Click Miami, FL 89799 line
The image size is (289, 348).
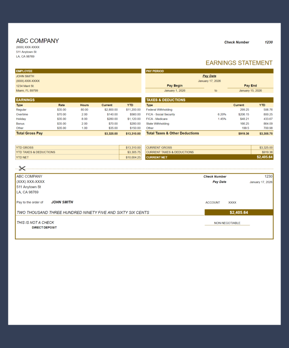coord(27,91)
